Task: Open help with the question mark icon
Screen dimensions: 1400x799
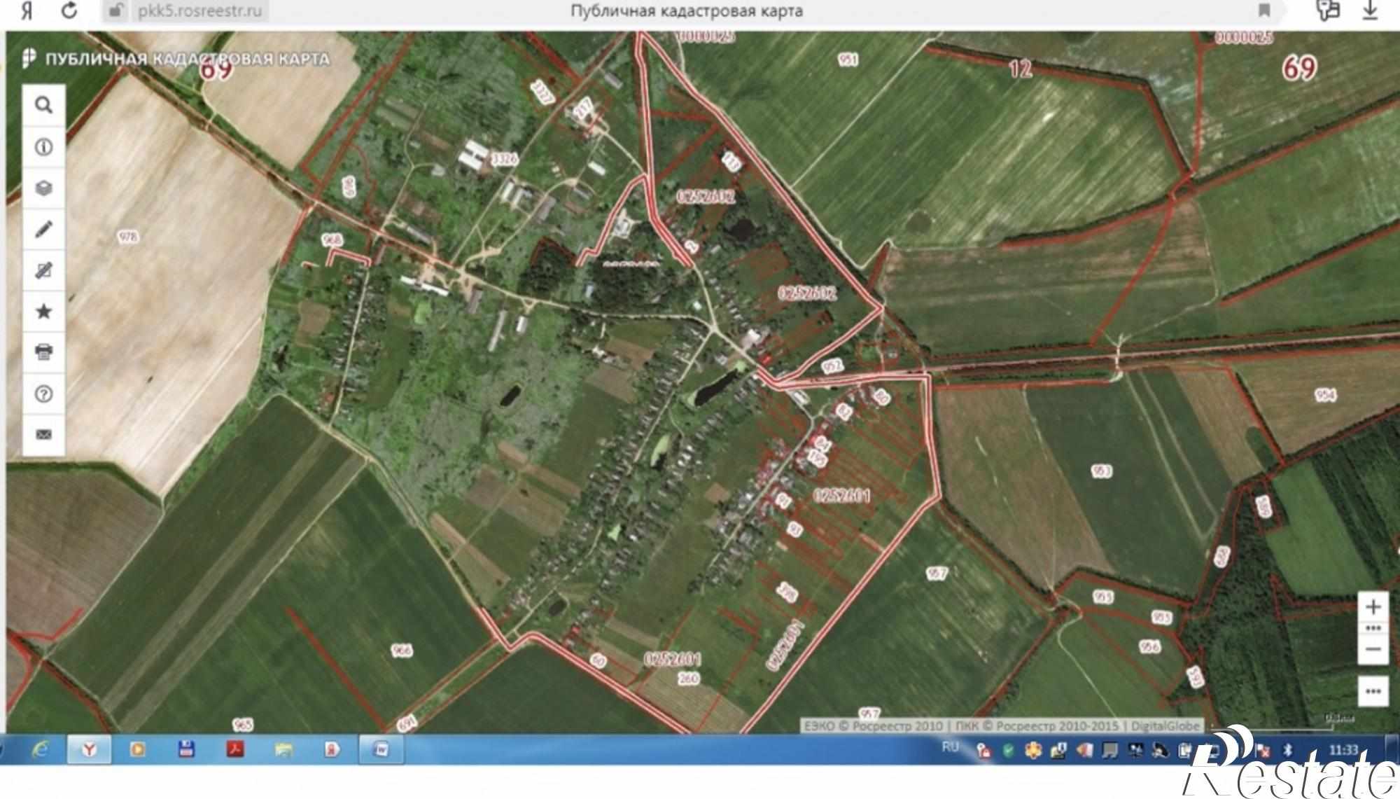Action: click(43, 394)
